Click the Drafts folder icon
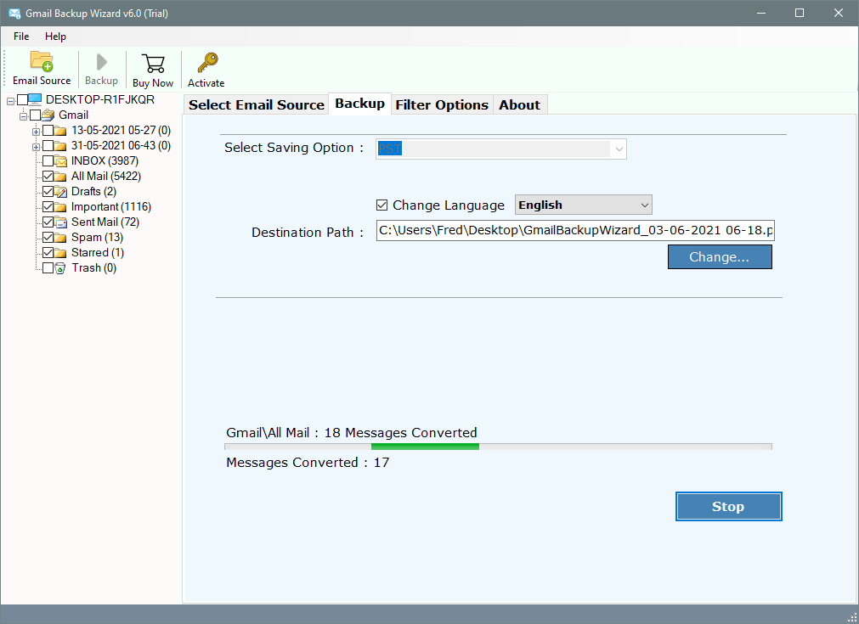Screen dimensions: 859x624 point(61,192)
